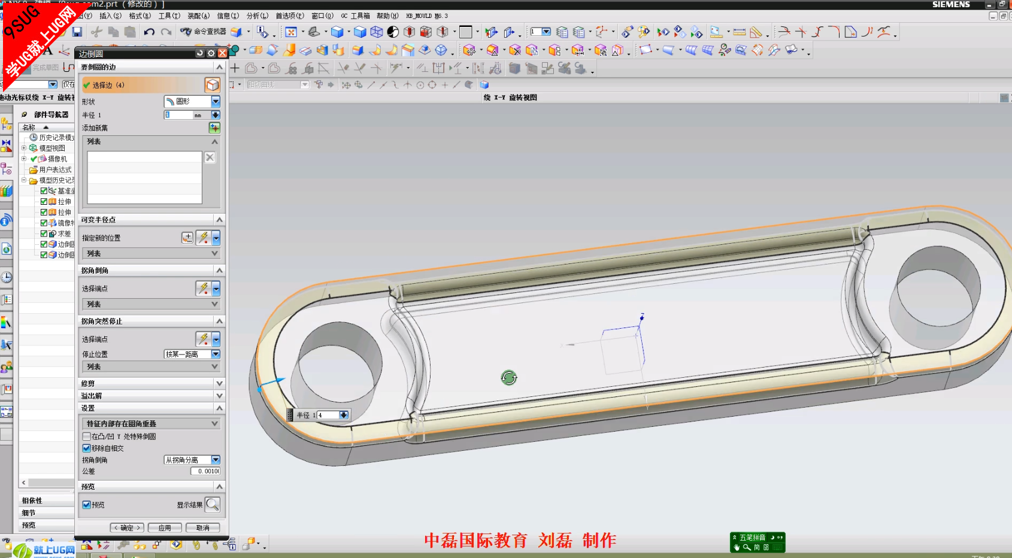Open the 分析(L) menu
The width and height of the screenshot is (1012, 558).
click(257, 16)
